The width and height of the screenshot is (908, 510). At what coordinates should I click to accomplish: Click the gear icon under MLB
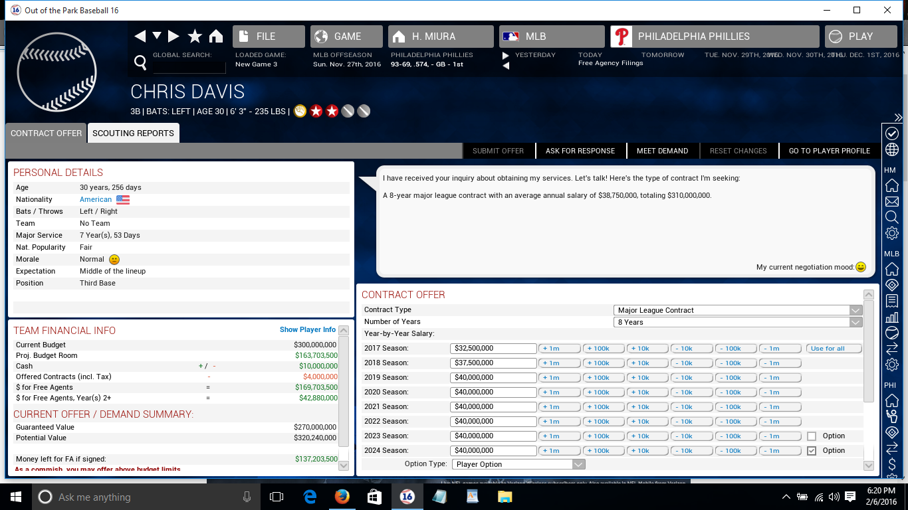pyautogui.click(x=892, y=365)
